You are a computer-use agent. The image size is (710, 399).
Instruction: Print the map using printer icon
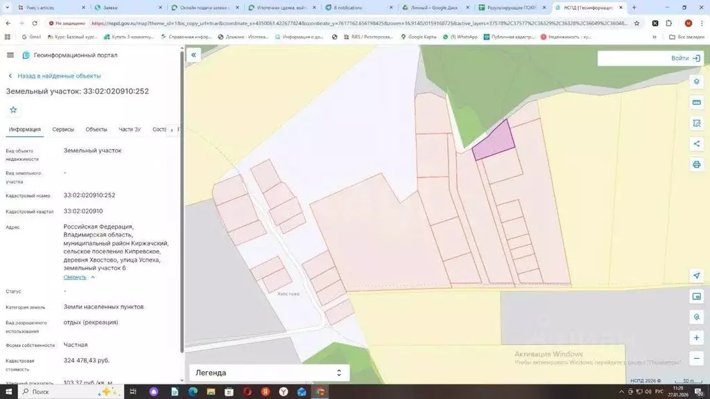[x=696, y=165]
